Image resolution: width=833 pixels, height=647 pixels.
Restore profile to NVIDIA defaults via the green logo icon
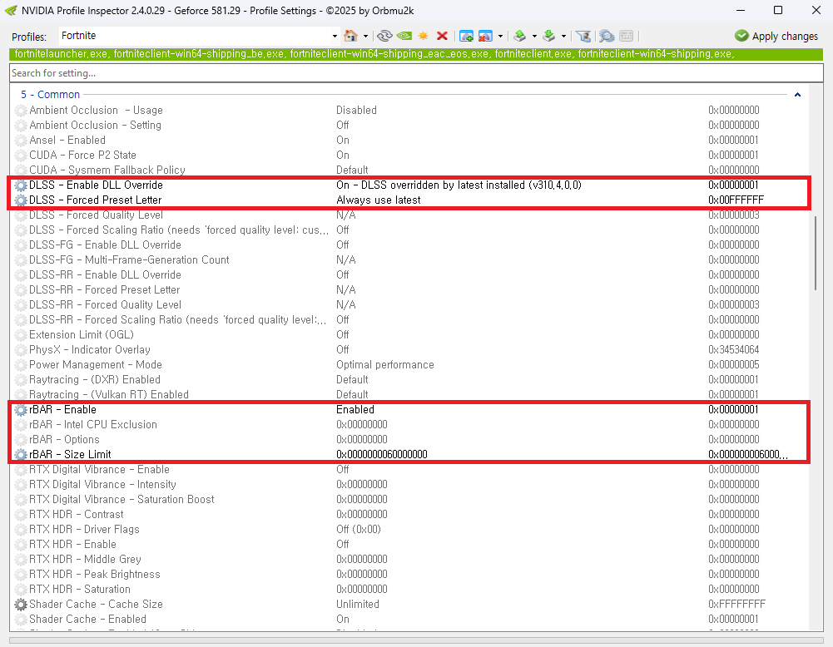pos(404,36)
